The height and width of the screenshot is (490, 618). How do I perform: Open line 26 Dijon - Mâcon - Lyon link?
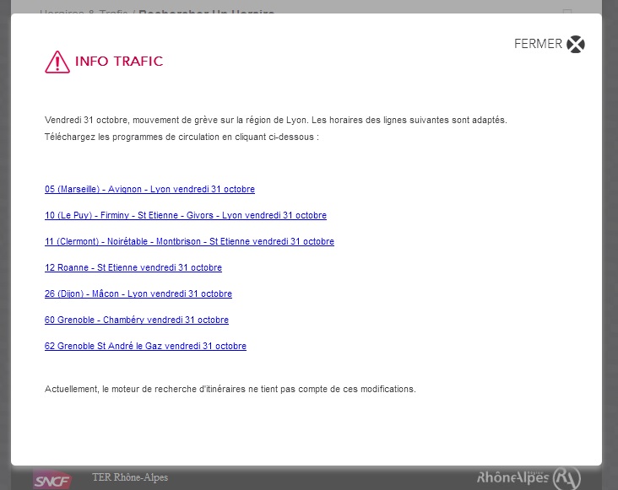point(138,294)
